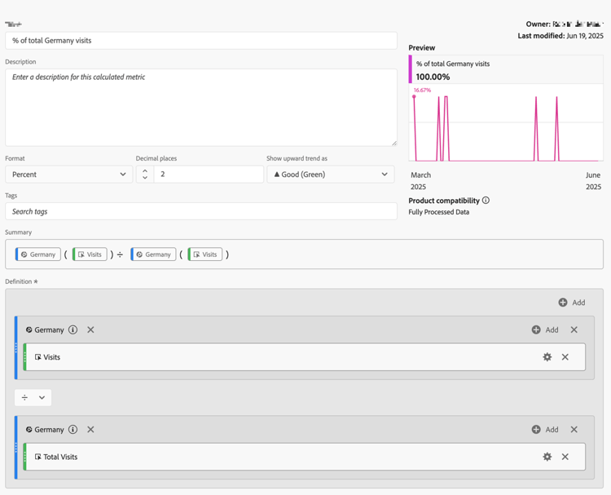Open Product compatibility info icon
The width and height of the screenshot is (611, 495).
coord(486,200)
